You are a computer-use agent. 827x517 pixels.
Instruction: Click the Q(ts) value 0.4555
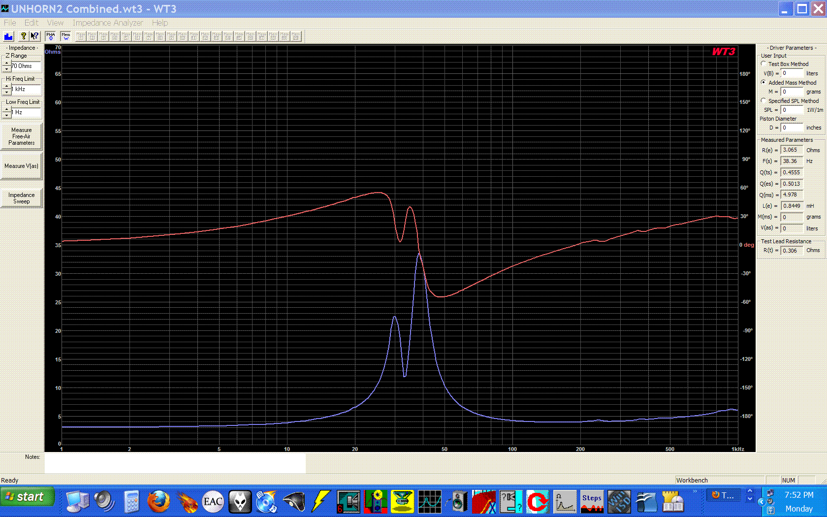[792, 172]
